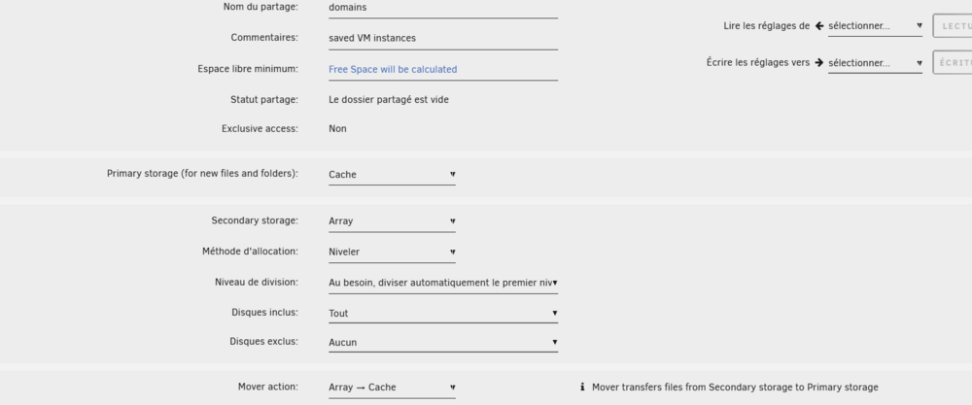Click the Mover action label
The image size is (972, 405).
(x=268, y=388)
